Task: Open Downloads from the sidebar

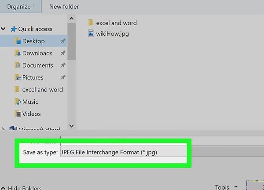Action: (x=37, y=53)
